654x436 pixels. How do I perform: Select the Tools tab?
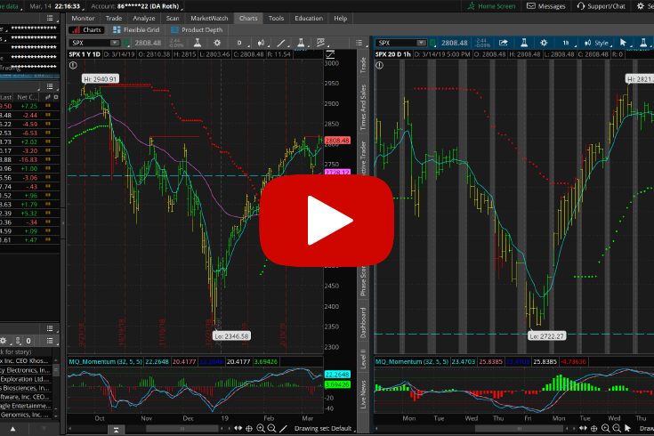[x=276, y=19]
